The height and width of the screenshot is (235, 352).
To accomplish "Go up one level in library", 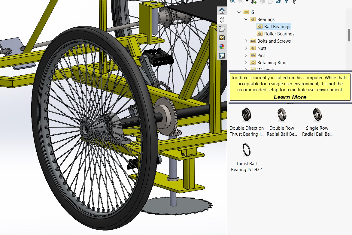I will pos(286,1).
